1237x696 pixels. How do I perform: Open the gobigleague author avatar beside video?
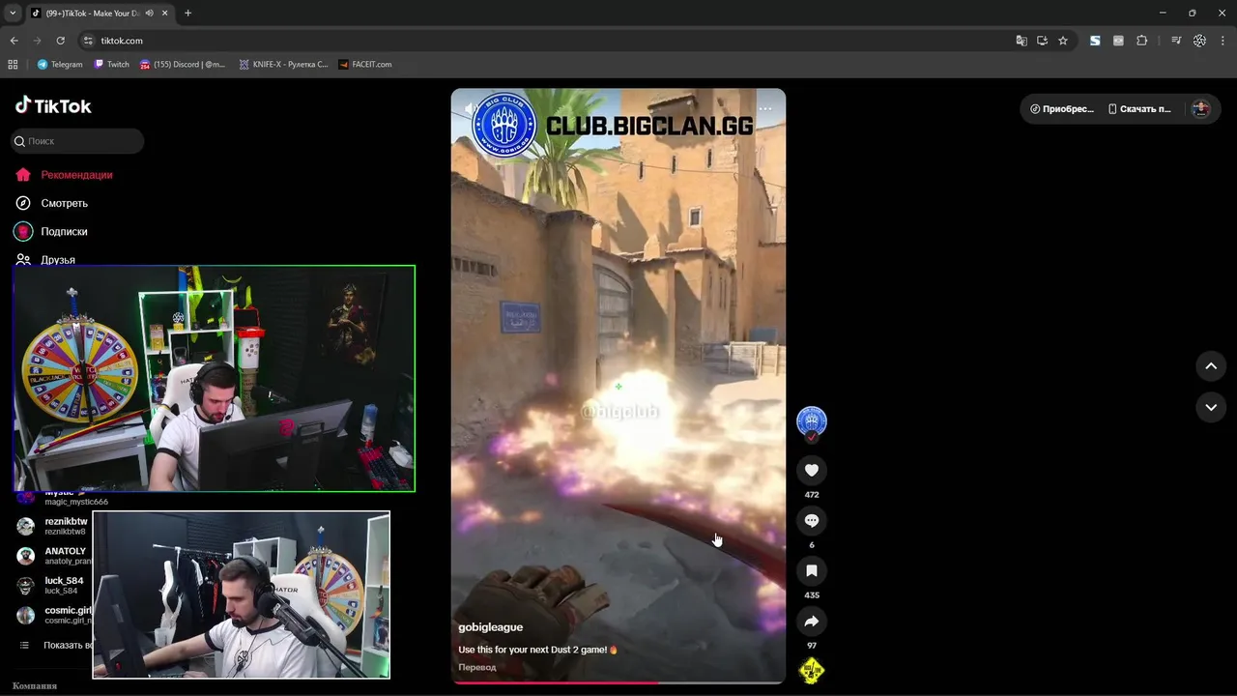(812, 421)
